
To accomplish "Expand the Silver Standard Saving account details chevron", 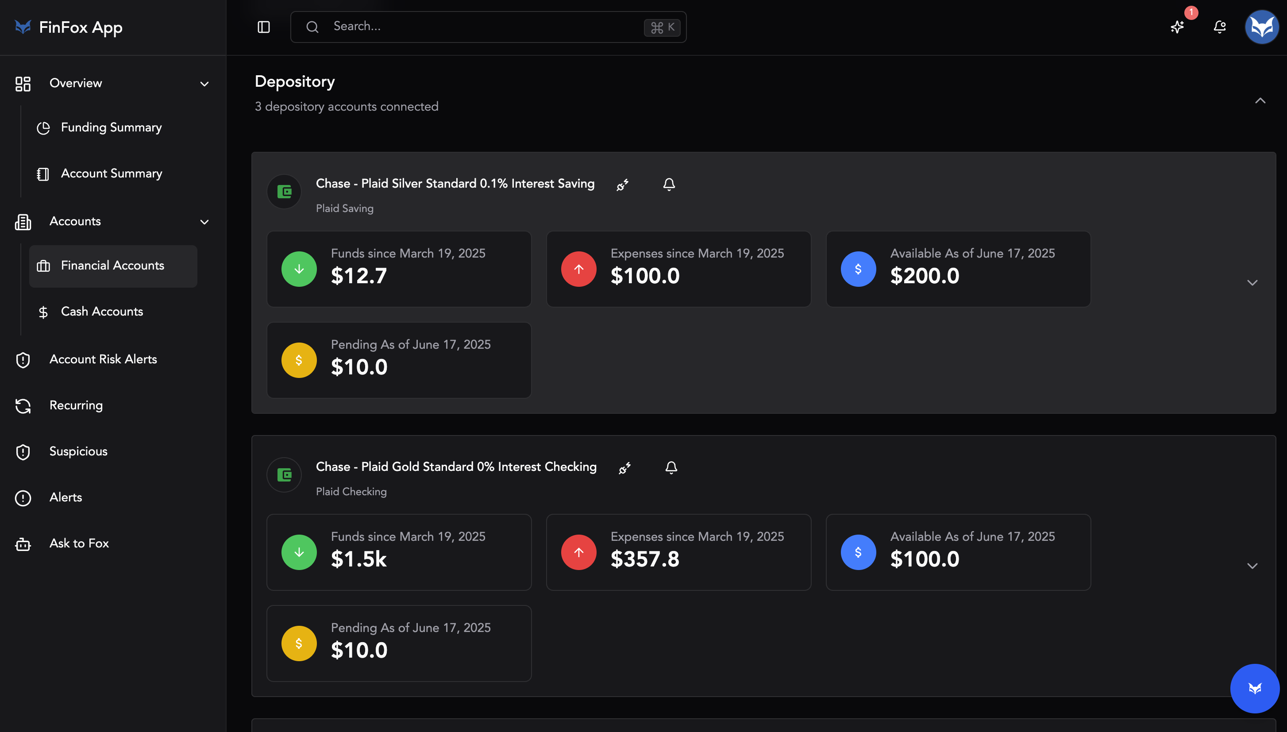I will click(1252, 282).
